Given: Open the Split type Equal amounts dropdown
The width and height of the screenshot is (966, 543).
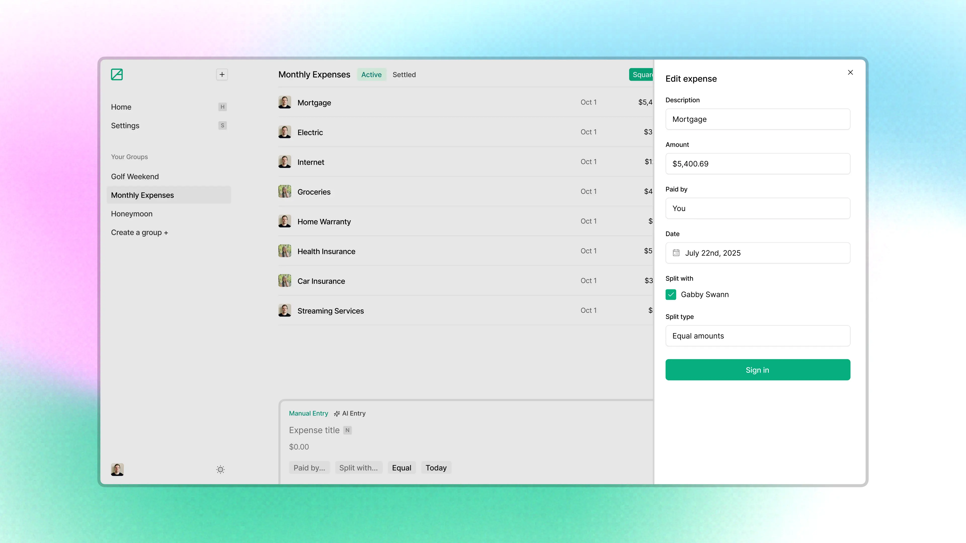Looking at the screenshot, I should point(757,336).
